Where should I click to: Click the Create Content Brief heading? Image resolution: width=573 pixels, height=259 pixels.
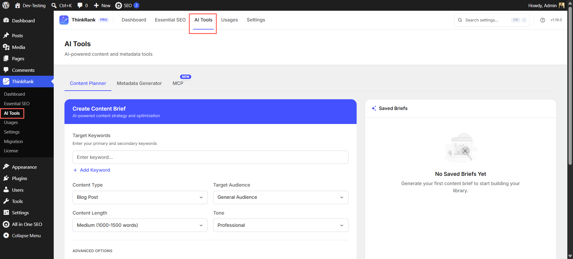[x=99, y=109]
